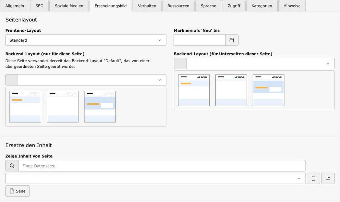Click the trash icon to remove selected page
Image resolution: width=340 pixels, height=202 pixels.
tap(313, 178)
